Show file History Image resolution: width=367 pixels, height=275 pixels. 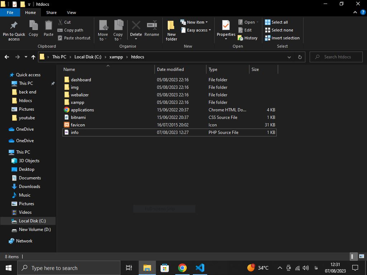(x=248, y=38)
